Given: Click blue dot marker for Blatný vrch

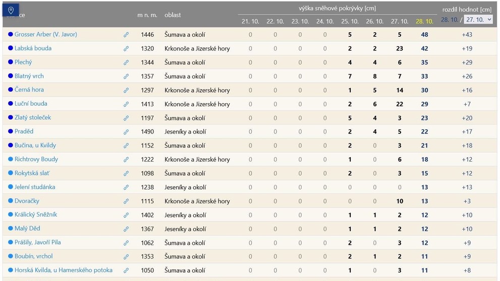Looking at the screenshot, I should (x=11, y=76).
